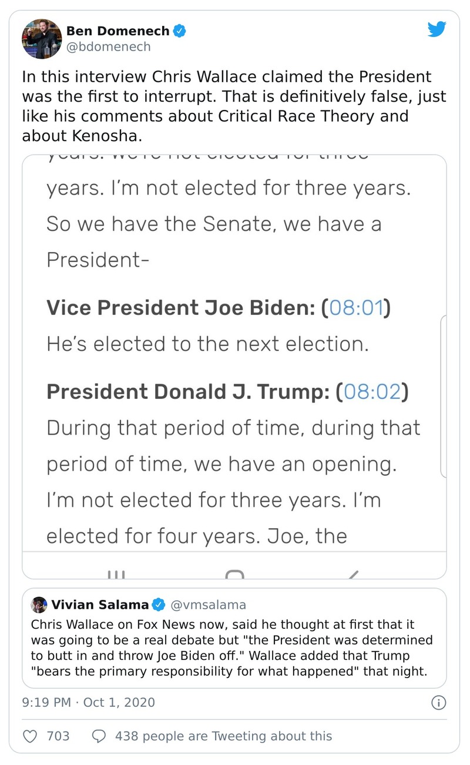Like the tweet with the heart icon
This screenshot has width=470, height=765.
pos(30,736)
